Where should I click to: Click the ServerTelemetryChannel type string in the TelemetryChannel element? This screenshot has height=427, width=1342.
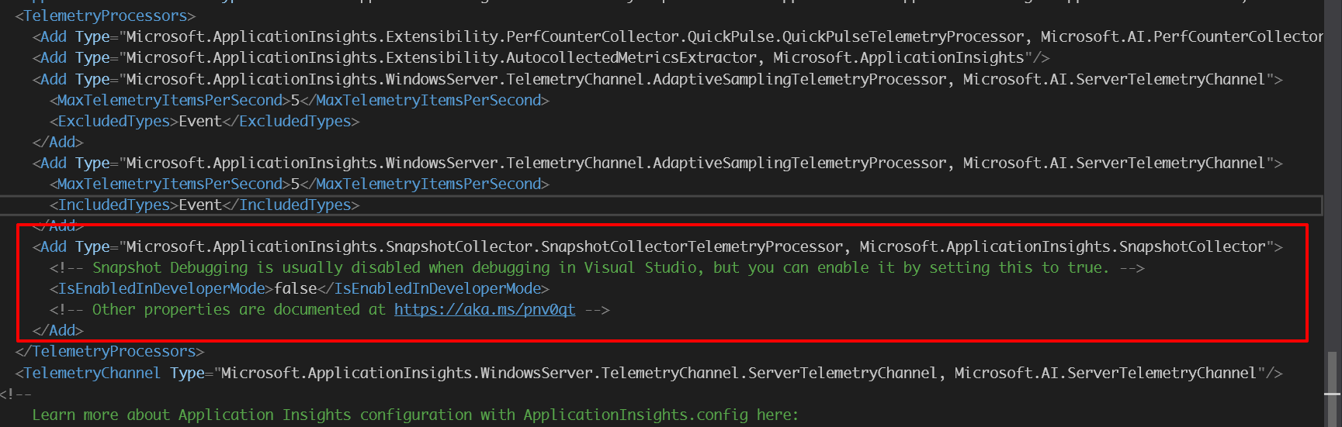[x=739, y=373]
